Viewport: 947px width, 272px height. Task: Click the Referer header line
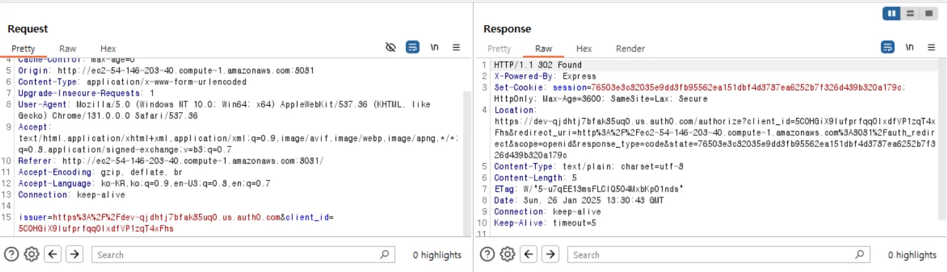click(x=171, y=160)
